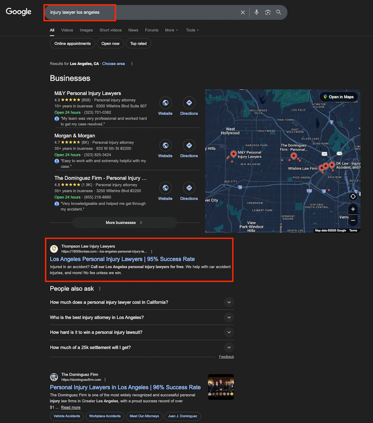Viewport: 373px width, 423px height.
Task: Switch to the Short videos tab
Action: tap(111, 30)
